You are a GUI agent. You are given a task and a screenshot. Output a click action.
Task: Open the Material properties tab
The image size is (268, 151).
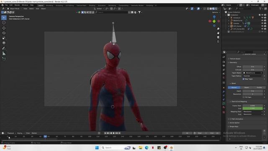224,107
